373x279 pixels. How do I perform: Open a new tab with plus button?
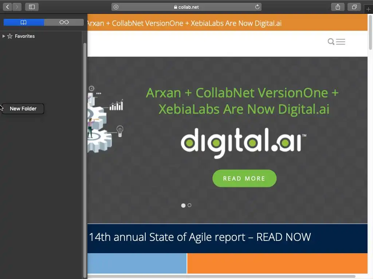[368, 9]
